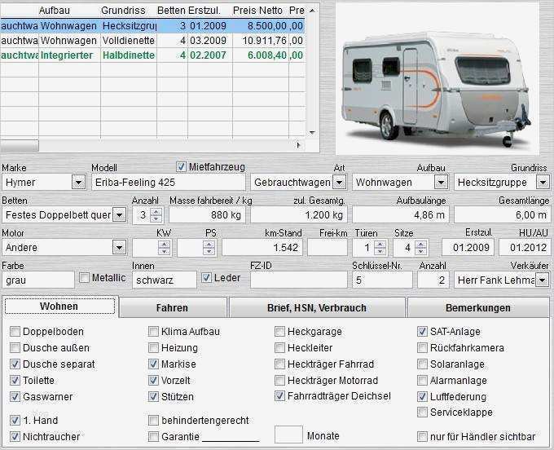
Task: Check the Heckgarage option
Action: coord(279,332)
